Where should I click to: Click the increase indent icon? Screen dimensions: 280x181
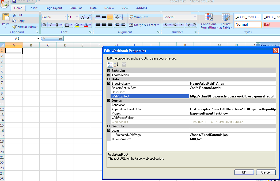click(123, 25)
